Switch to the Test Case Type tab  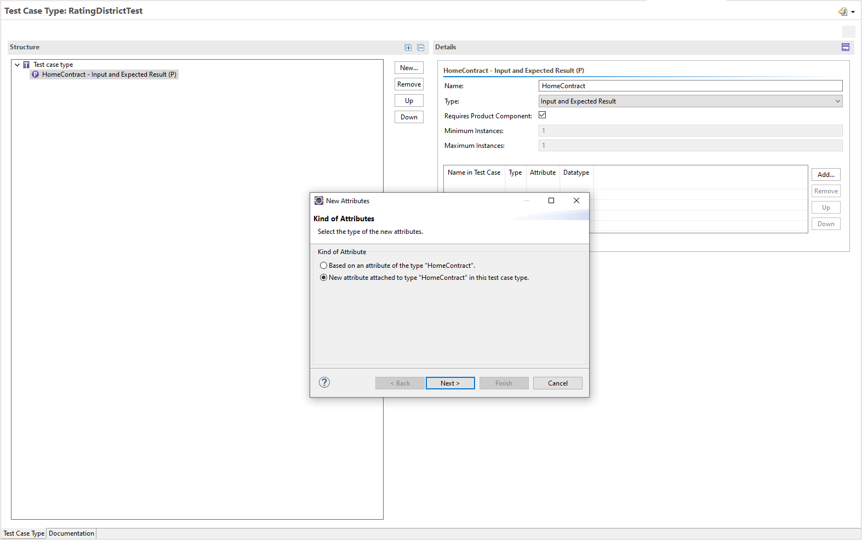tap(24, 533)
